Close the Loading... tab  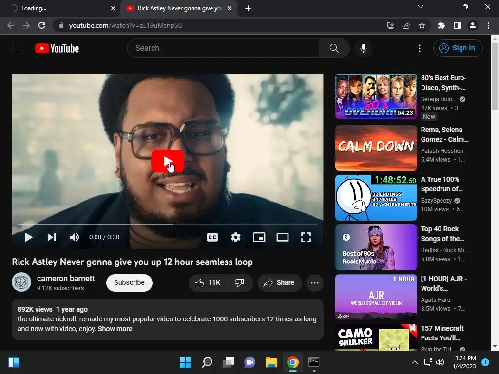tap(113, 8)
